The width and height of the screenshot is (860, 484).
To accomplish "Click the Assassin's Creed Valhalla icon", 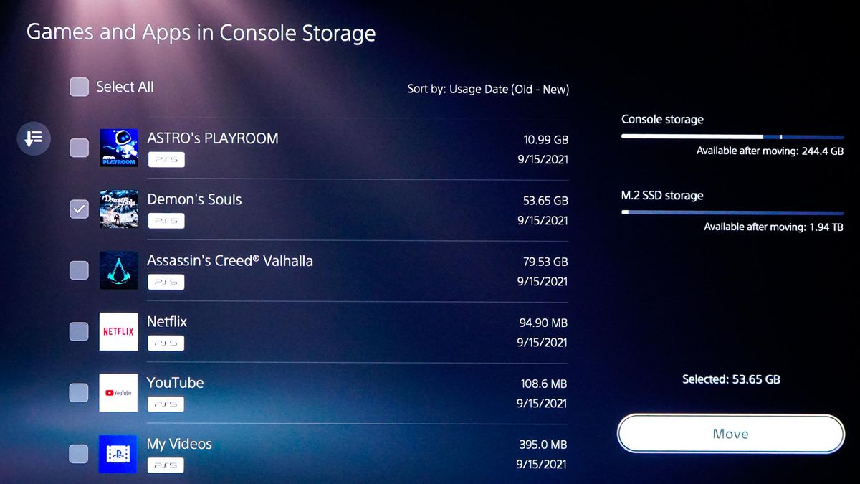I will pyautogui.click(x=118, y=270).
